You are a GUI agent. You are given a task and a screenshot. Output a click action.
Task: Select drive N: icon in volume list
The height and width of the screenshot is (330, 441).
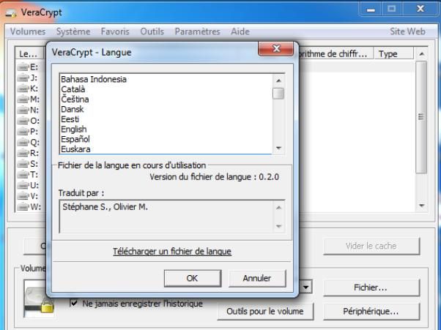coord(23,110)
